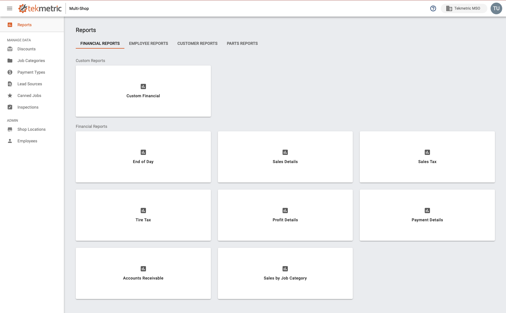506x313 pixels.
Task: Select the Lead Sources icon
Action: pos(10,84)
